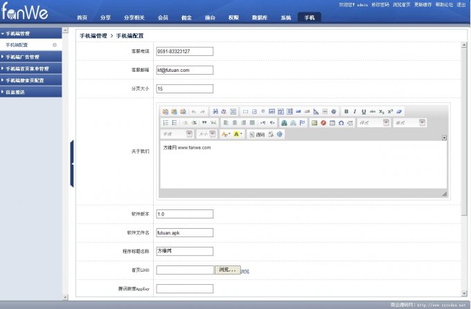Screen dimensions: 471x309
Task: Align text right in editor
Action: (244, 122)
